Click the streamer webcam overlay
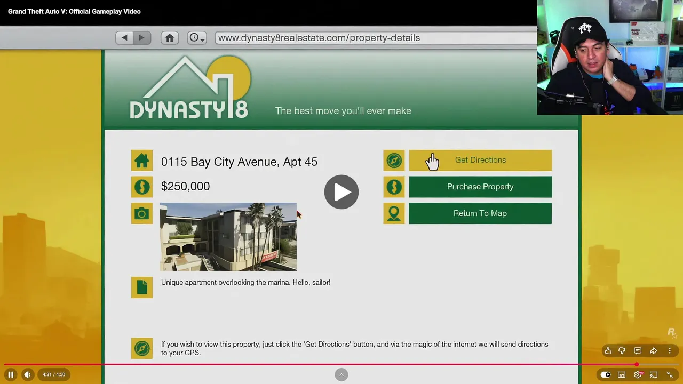This screenshot has width=683, height=384. [x=610, y=58]
